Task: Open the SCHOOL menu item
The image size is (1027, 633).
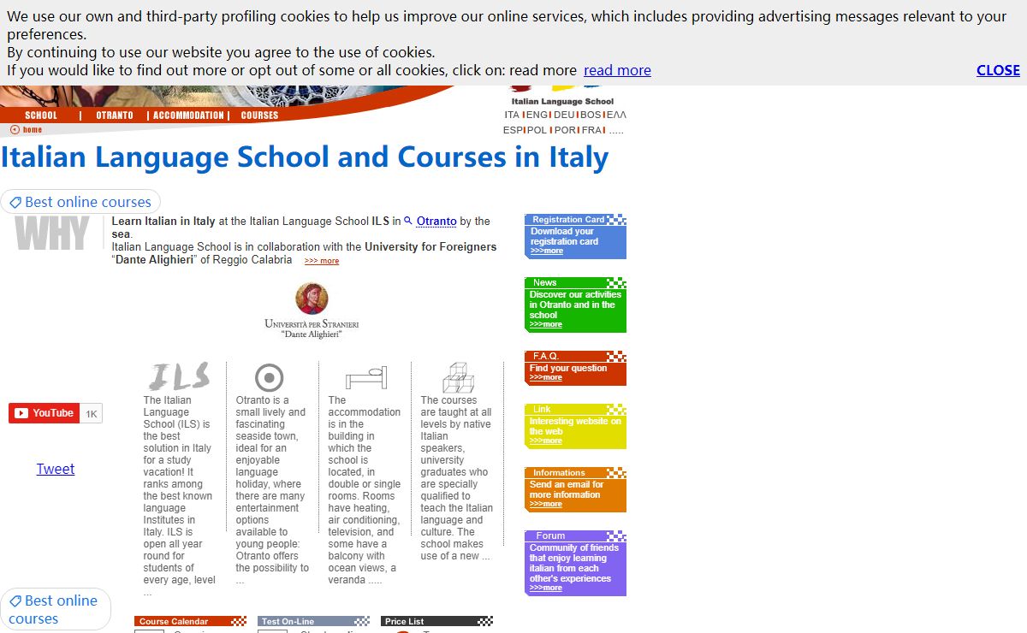Action: point(41,115)
